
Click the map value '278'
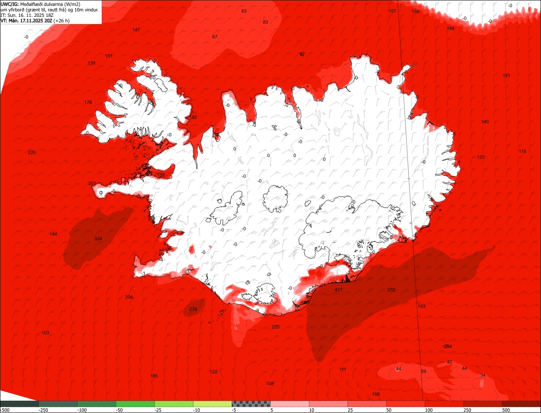coord(193,309)
